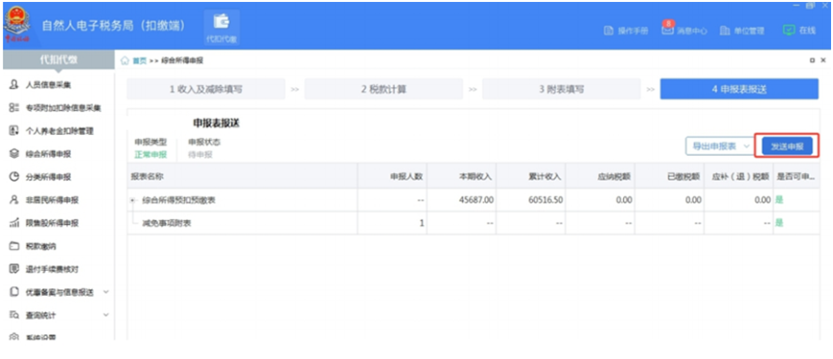This screenshot has width=833, height=359.
Task: Click the 申报人数 column header
Action: 392,176
